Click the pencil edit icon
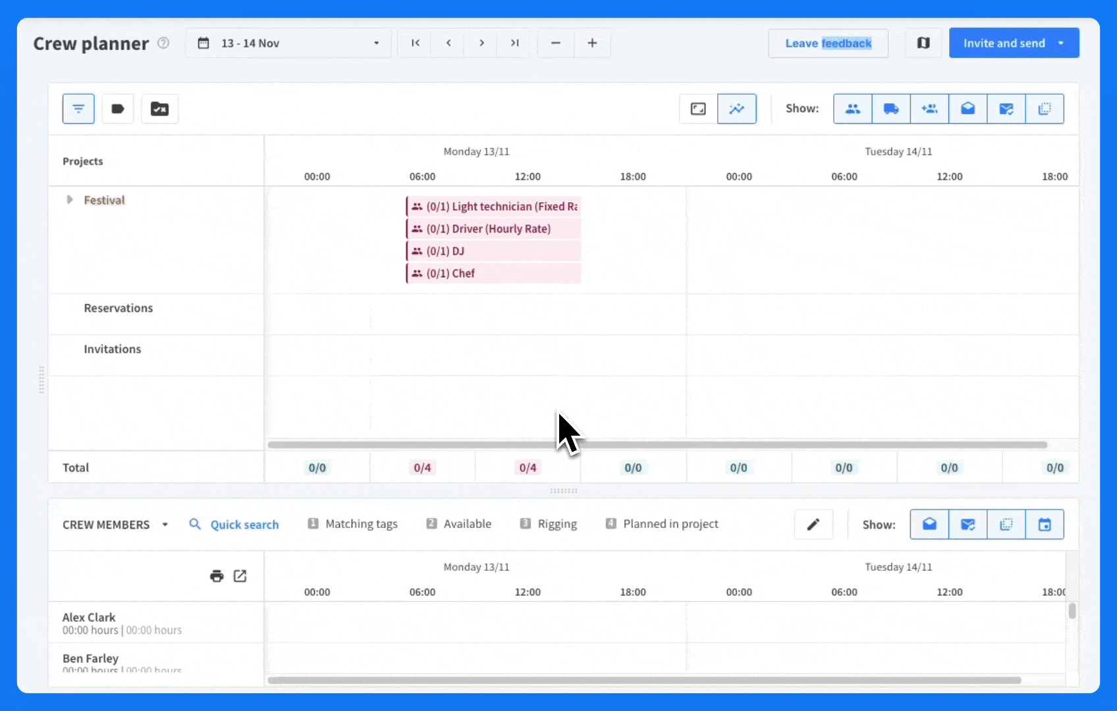This screenshot has width=1117, height=711. pyautogui.click(x=813, y=525)
